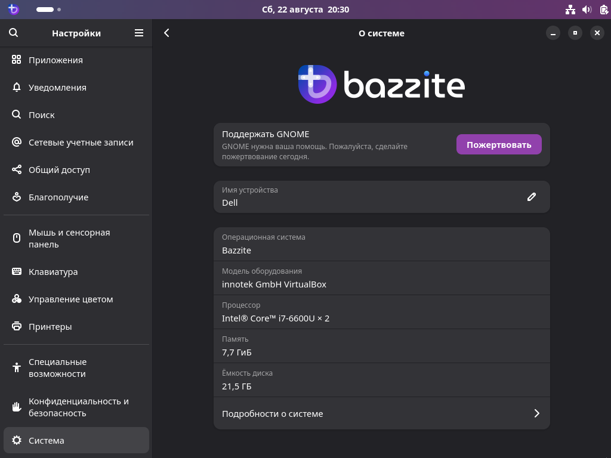
Task: Click the Online Accounts @ icon
Action: 16,142
